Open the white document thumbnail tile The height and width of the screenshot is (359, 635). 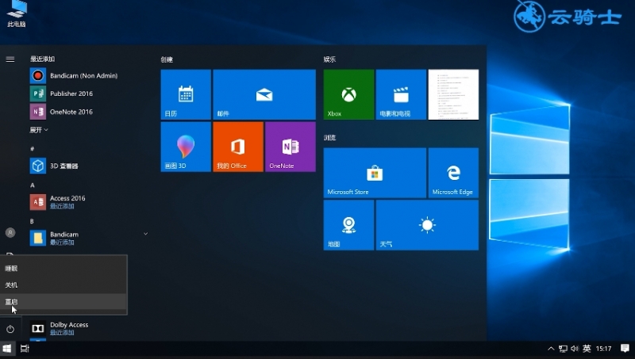click(x=453, y=94)
